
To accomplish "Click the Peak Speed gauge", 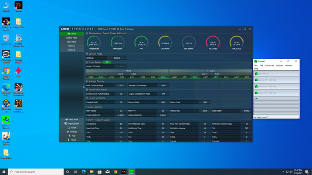I will pyautogui.click(x=118, y=43).
